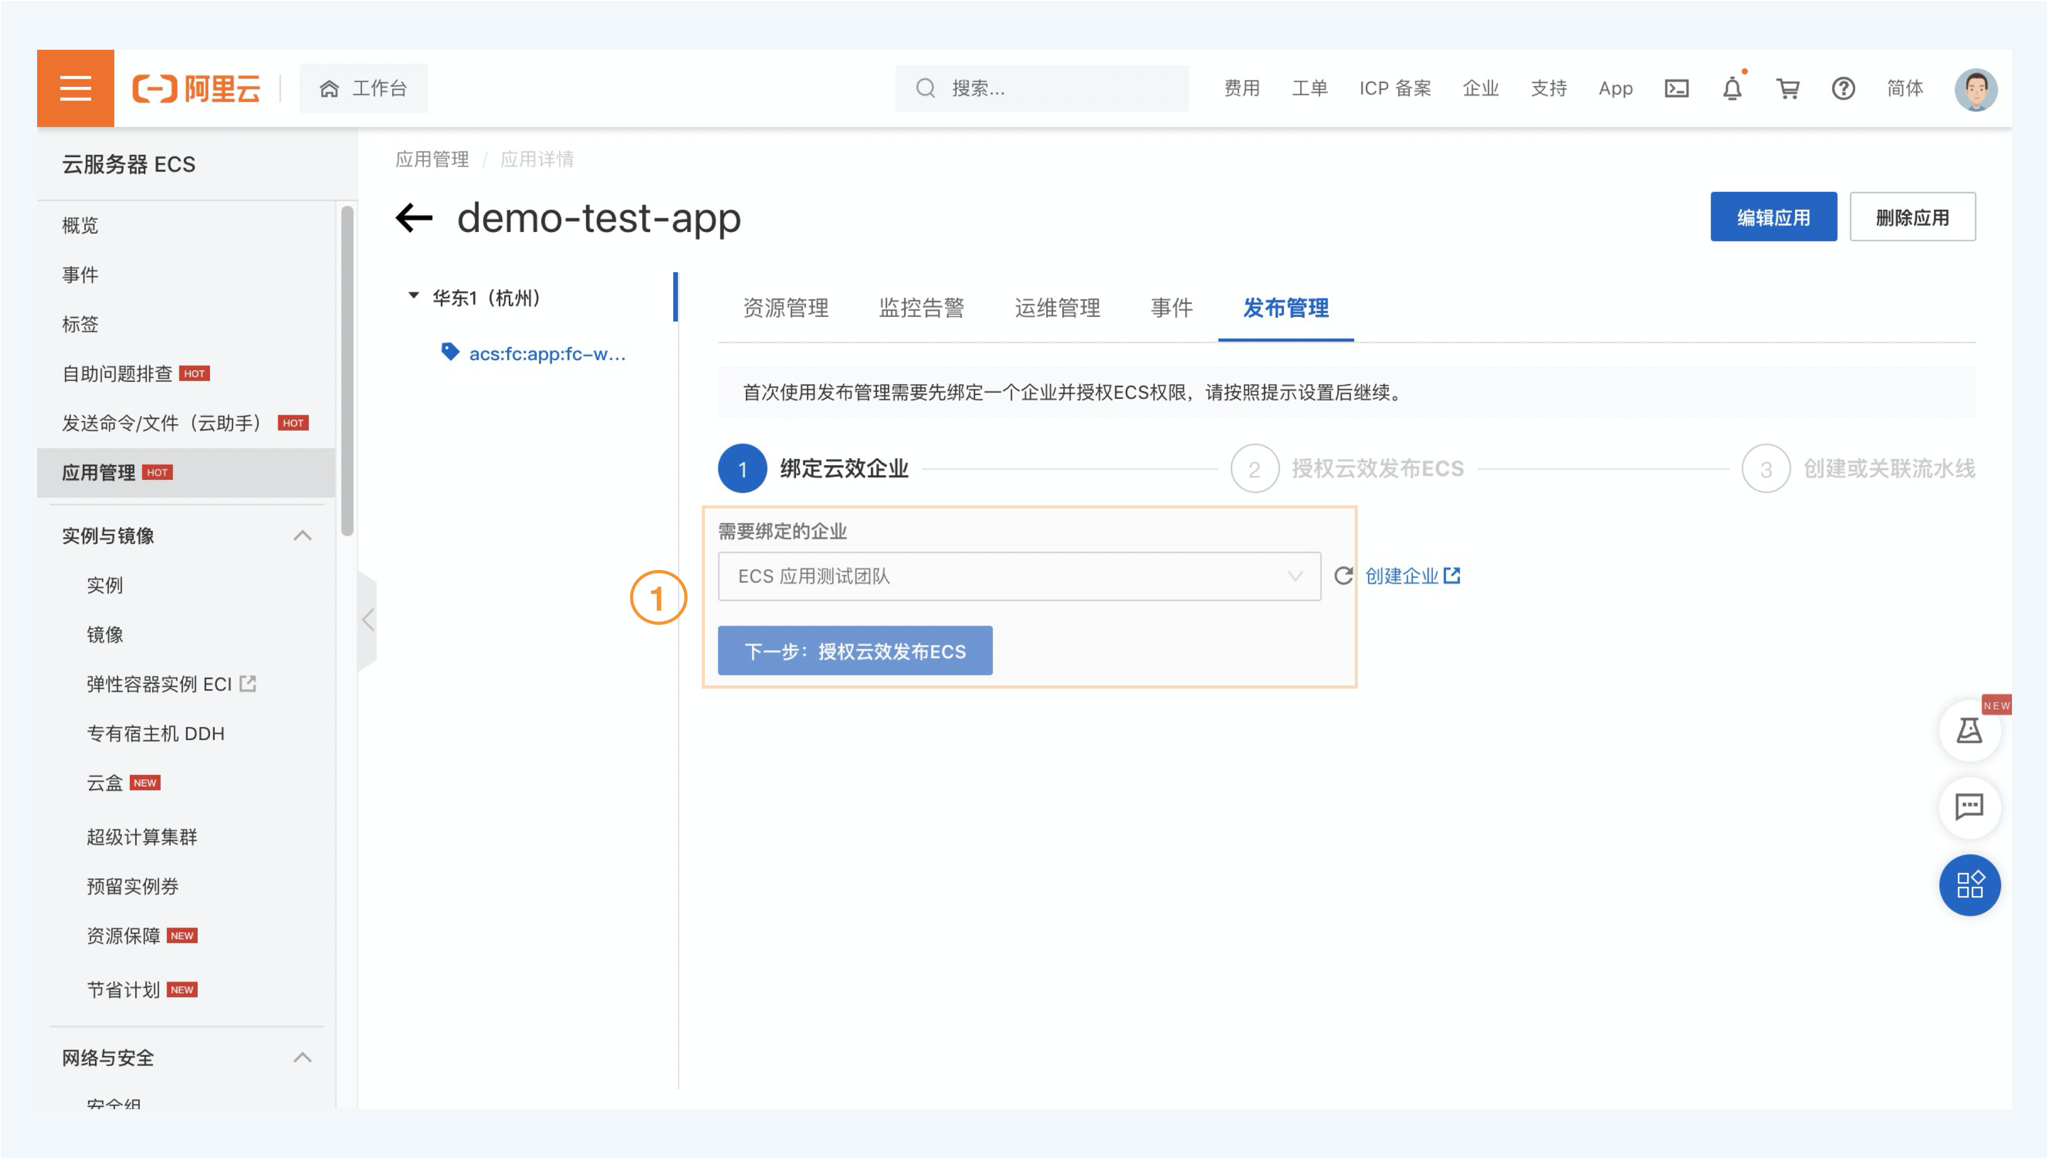Image resolution: width=2048 pixels, height=1159 pixels.
Task: Open the notification bell
Action: tap(1732, 88)
